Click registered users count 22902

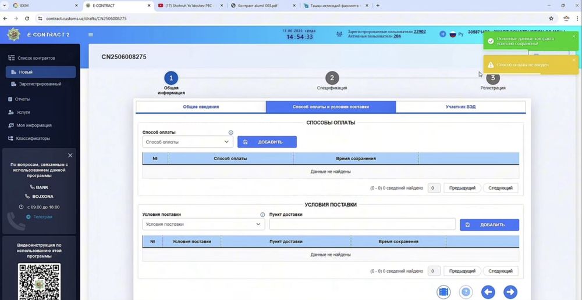point(420,31)
